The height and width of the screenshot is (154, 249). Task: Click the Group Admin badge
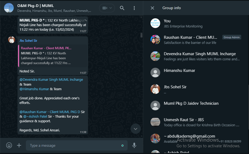[232, 37]
